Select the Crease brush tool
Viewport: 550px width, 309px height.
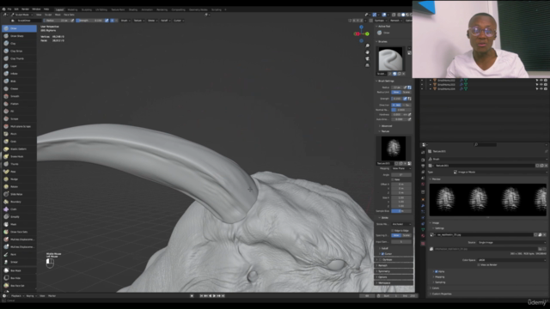[19, 88]
